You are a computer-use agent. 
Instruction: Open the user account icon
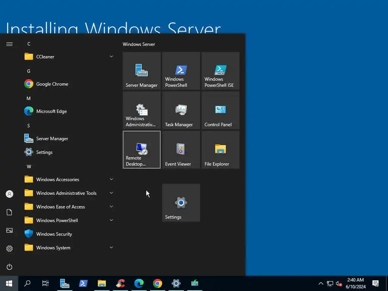click(9, 194)
